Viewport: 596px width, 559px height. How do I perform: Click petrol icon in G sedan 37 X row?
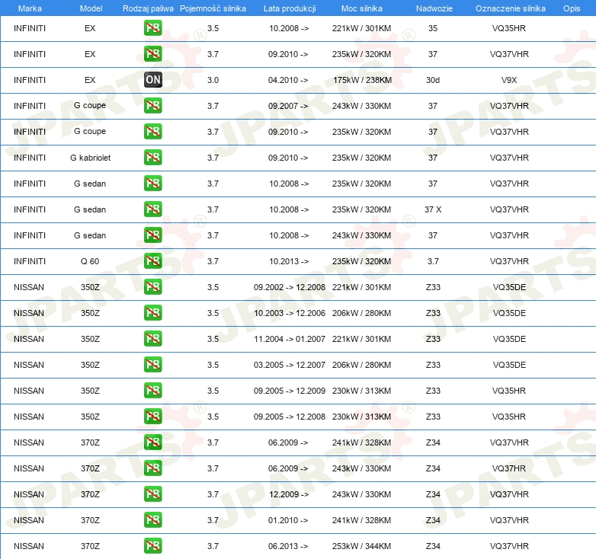click(153, 209)
